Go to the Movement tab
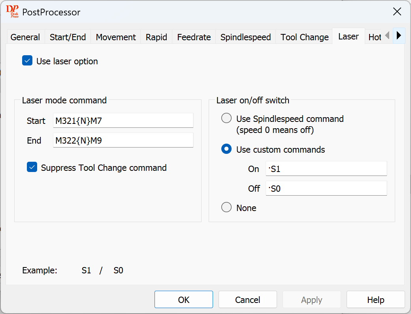The width and height of the screenshot is (411, 314). click(x=116, y=37)
